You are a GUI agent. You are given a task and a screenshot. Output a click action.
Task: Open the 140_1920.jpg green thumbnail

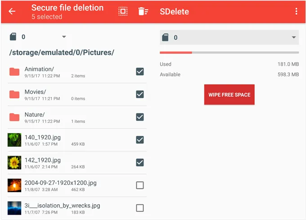tap(14, 140)
